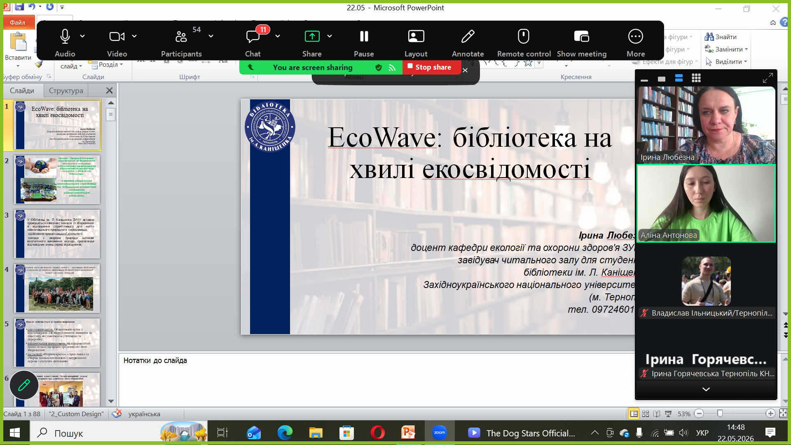Stop the screen share

(x=431, y=67)
